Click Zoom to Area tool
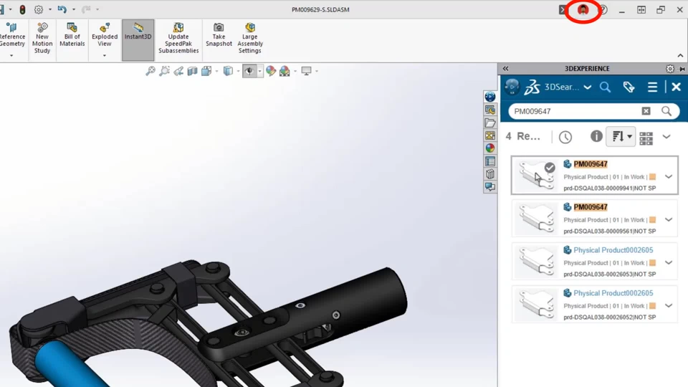Image resolution: width=688 pixels, height=387 pixels. click(x=165, y=71)
